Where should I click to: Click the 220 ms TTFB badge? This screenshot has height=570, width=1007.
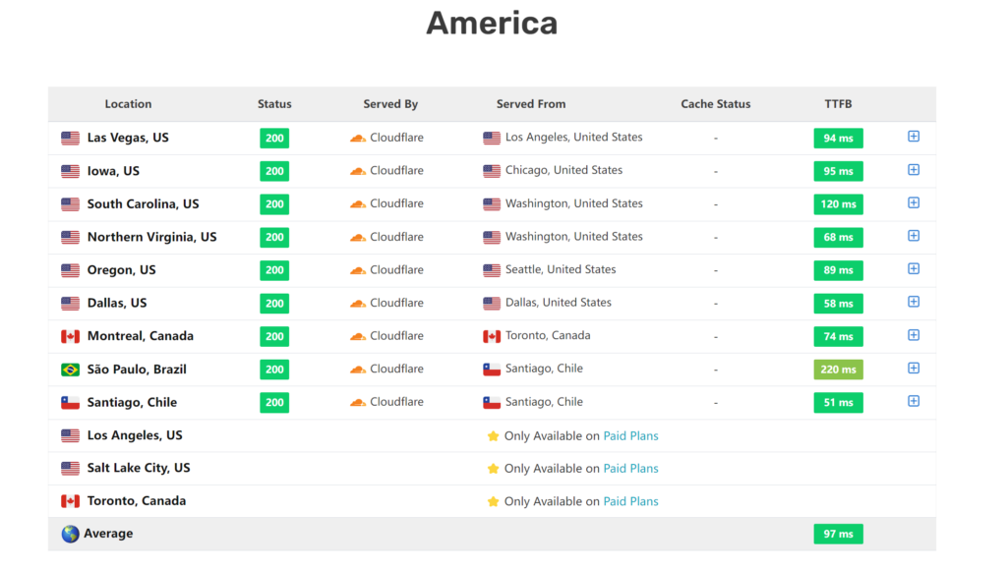tap(838, 370)
